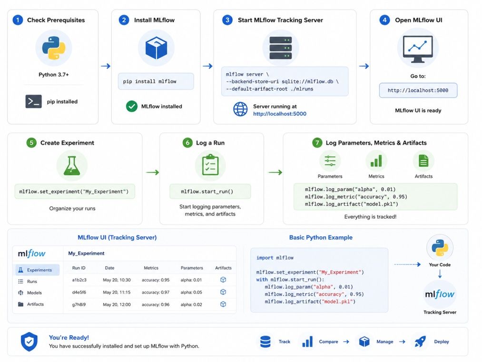Click the alpha: 0.02 parameter cell
Screen dimensions: 482x362
pyautogui.click(x=191, y=304)
